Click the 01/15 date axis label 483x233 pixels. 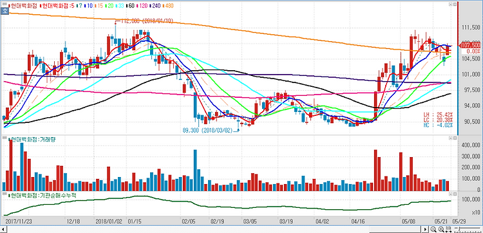[x=134, y=221]
